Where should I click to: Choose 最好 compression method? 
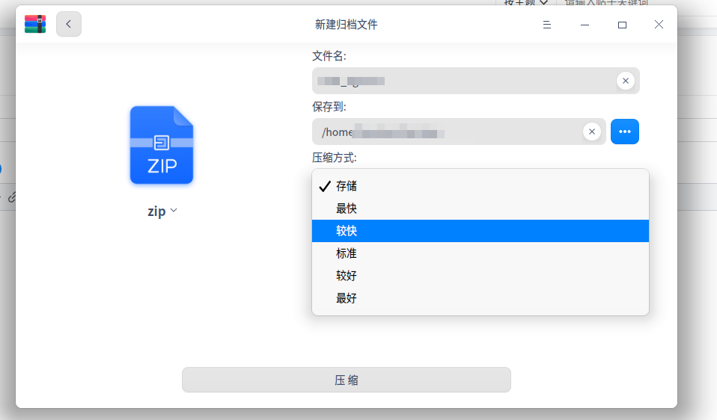[x=480, y=298]
